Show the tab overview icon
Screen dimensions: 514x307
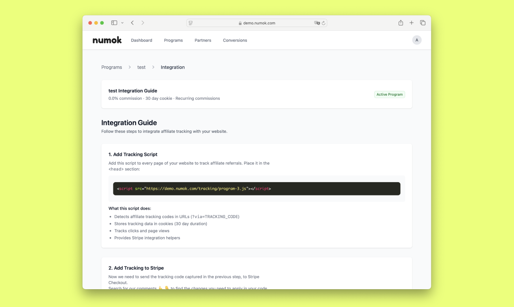pyautogui.click(x=423, y=23)
